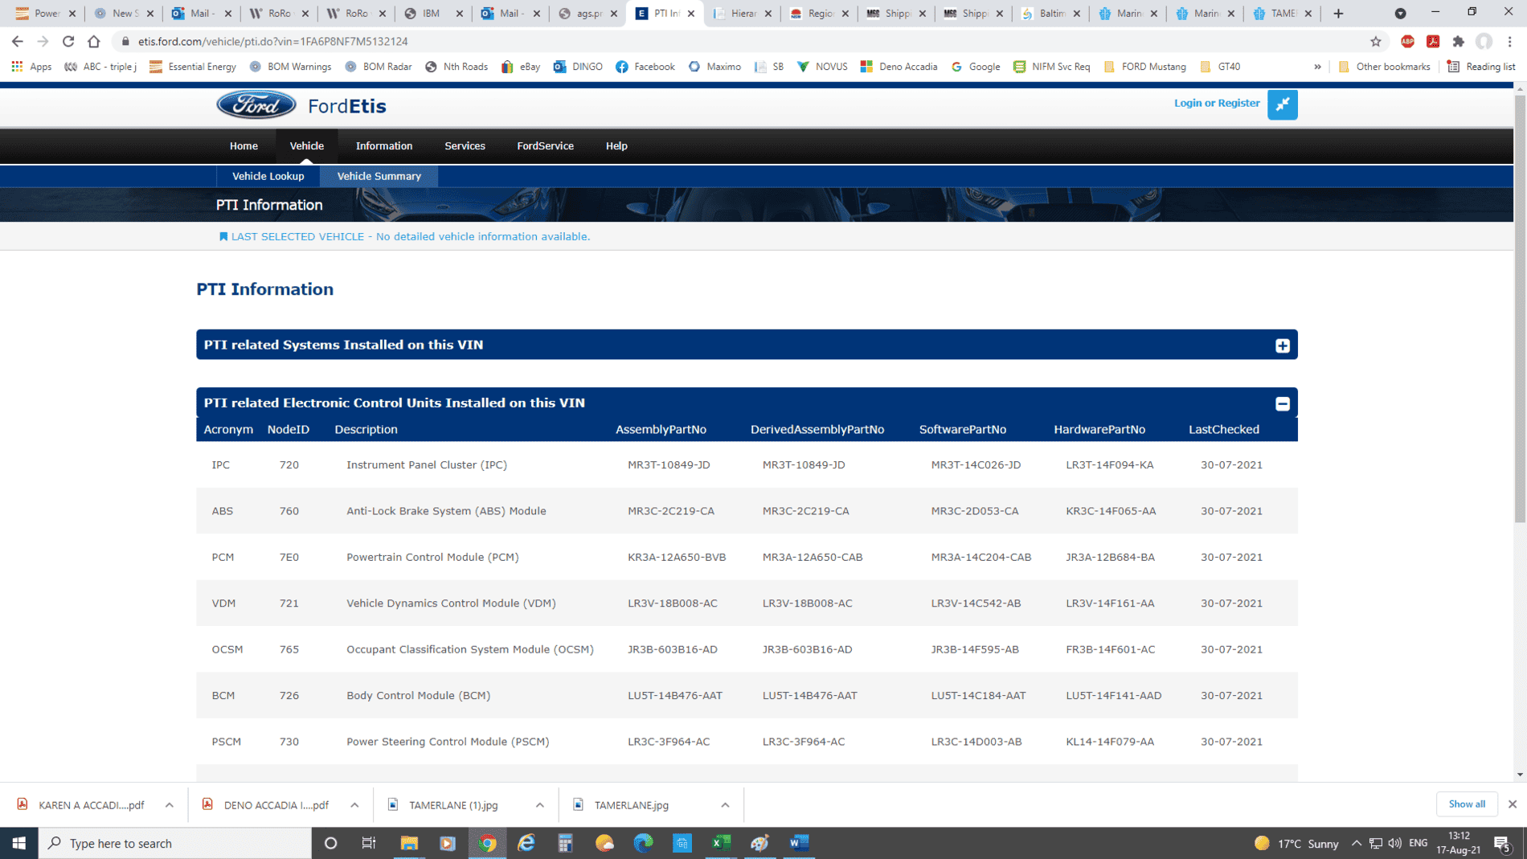
Task: Open the Vehicle menu
Action: [306, 145]
